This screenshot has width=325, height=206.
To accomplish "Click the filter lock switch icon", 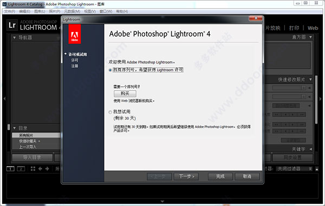I will coord(317,169).
